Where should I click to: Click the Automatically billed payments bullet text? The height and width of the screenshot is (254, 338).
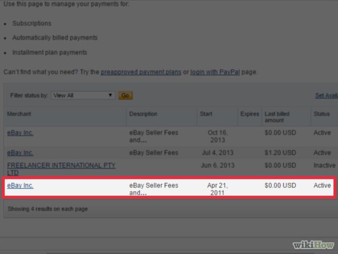[x=55, y=38]
